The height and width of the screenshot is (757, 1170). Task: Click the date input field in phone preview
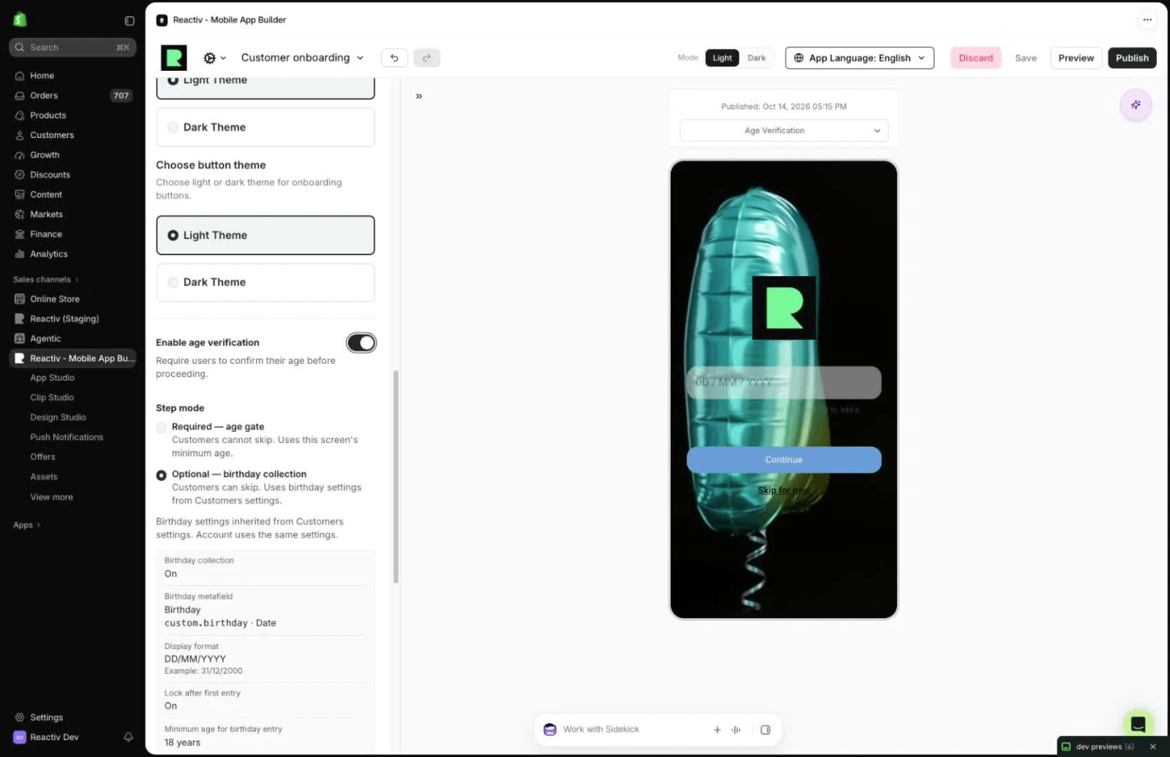[x=784, y=382]
